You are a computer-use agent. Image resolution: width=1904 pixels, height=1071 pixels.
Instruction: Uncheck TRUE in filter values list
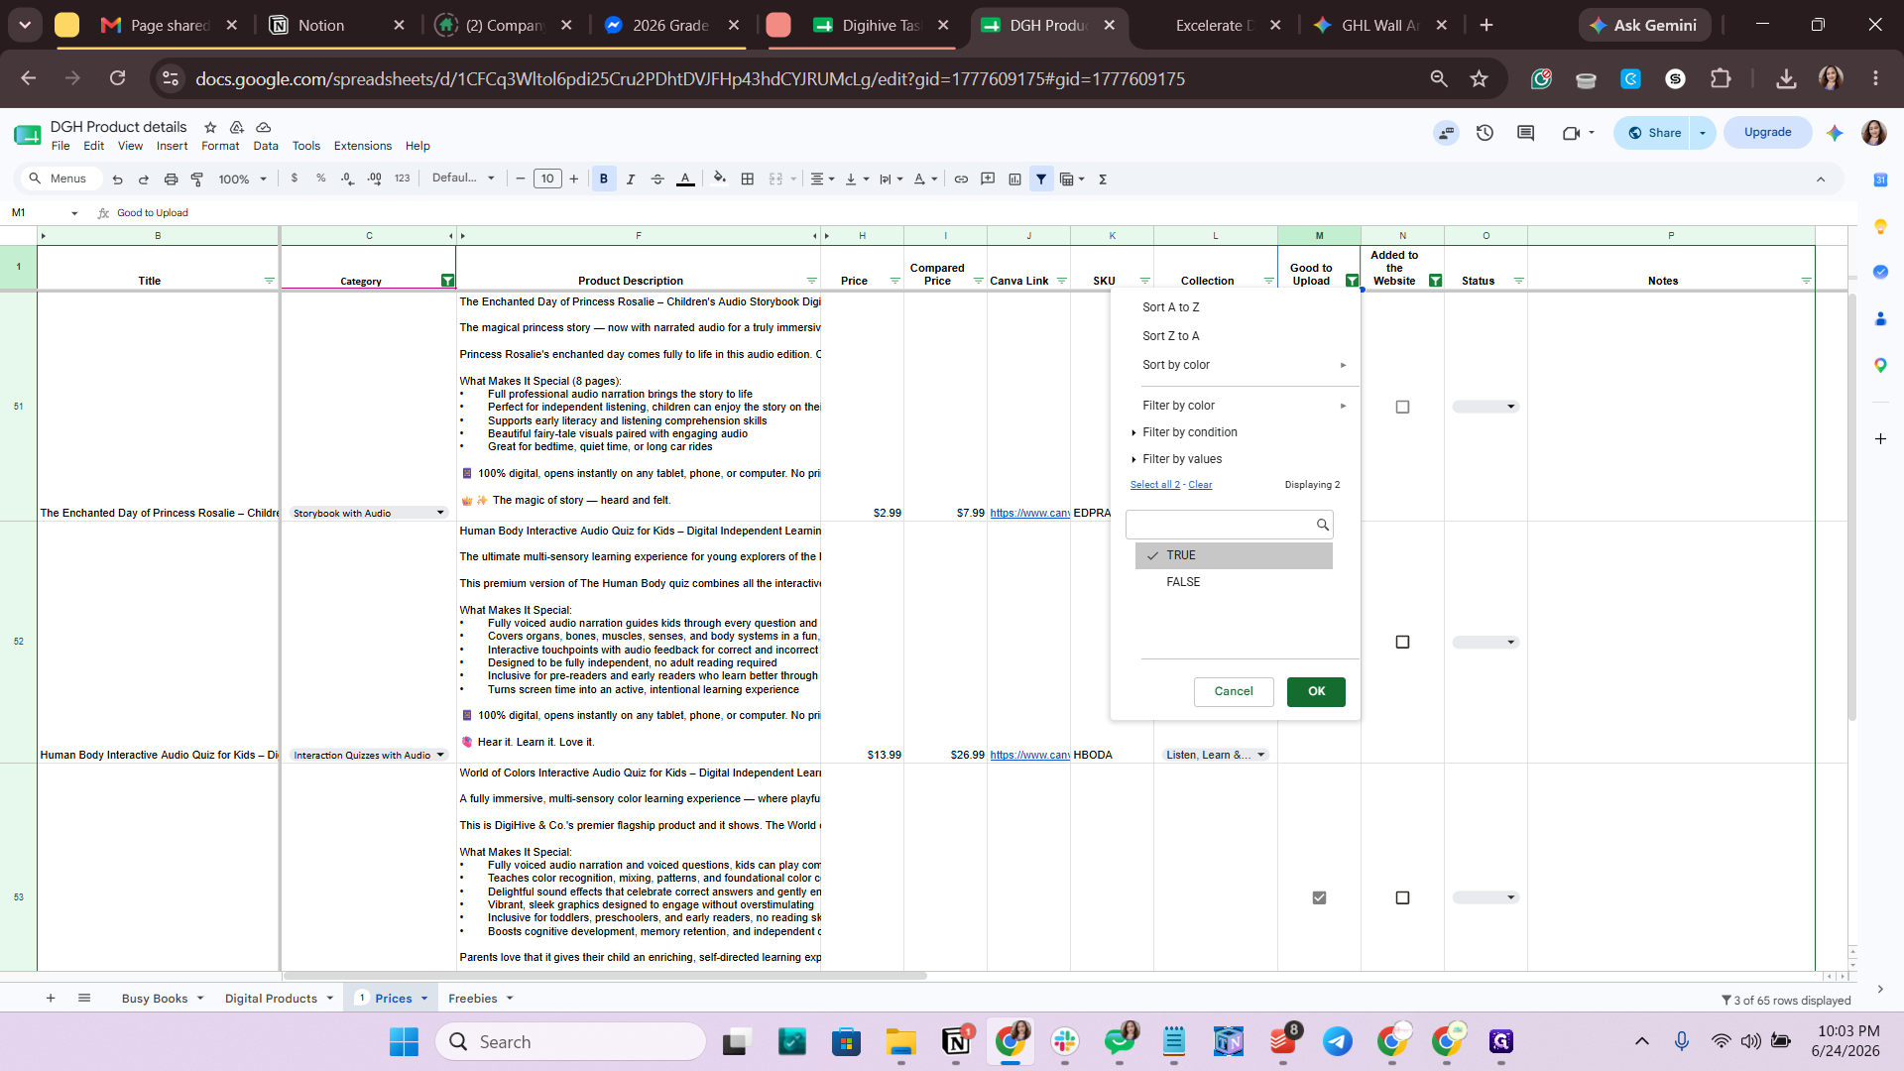[x=1234, y=555]
